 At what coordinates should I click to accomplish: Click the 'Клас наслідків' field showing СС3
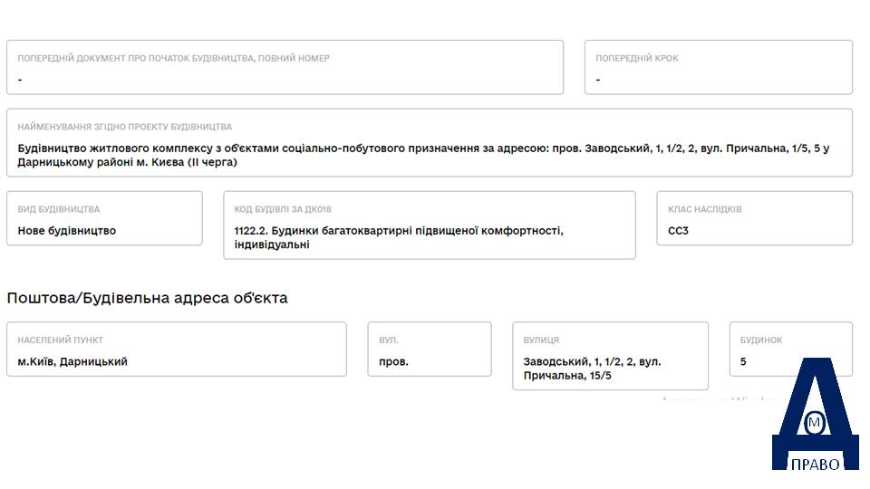tap(755, 218)
